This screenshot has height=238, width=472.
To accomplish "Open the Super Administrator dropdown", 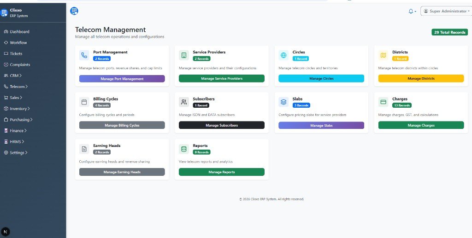I will tap(446, 11).
